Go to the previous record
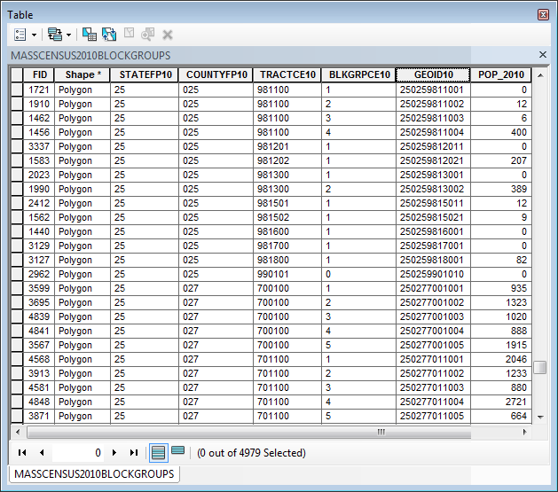Image resolution: width=558 pixels, height=492 pixels. [x=42, y=452]
